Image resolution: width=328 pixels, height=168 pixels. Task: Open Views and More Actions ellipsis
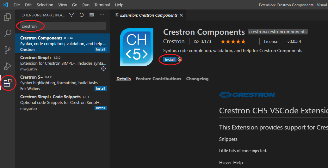(102, 15)
